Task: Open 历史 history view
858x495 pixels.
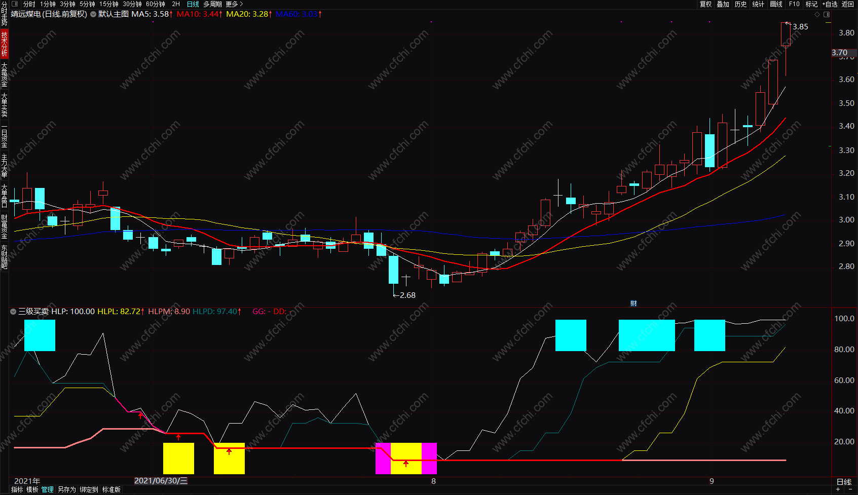Action: 740,4
